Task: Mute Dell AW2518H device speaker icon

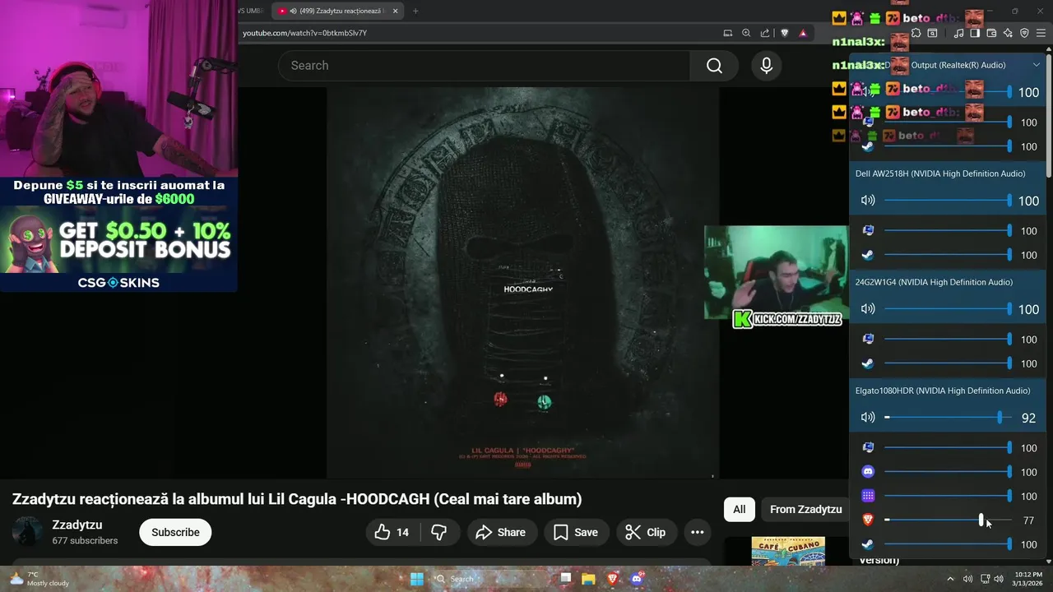Action: [868, 201]
